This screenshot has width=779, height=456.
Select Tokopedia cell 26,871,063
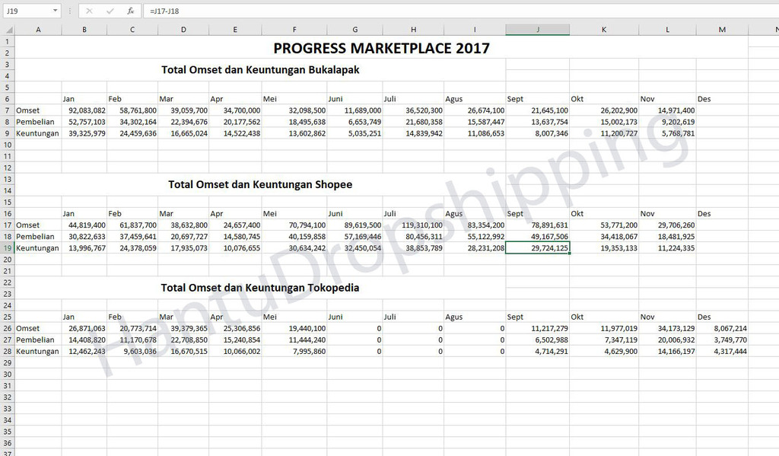[84, 328]
